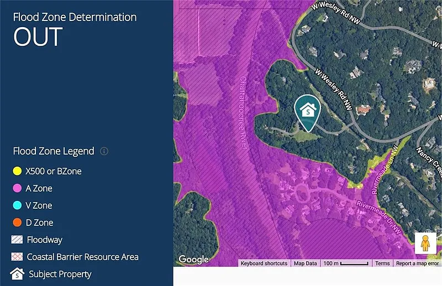
Task: Open the Terms link
Action: click(x=382, y=264)
